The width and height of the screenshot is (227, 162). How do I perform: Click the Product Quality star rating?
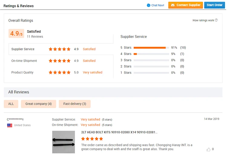click(x=59, y=73)
